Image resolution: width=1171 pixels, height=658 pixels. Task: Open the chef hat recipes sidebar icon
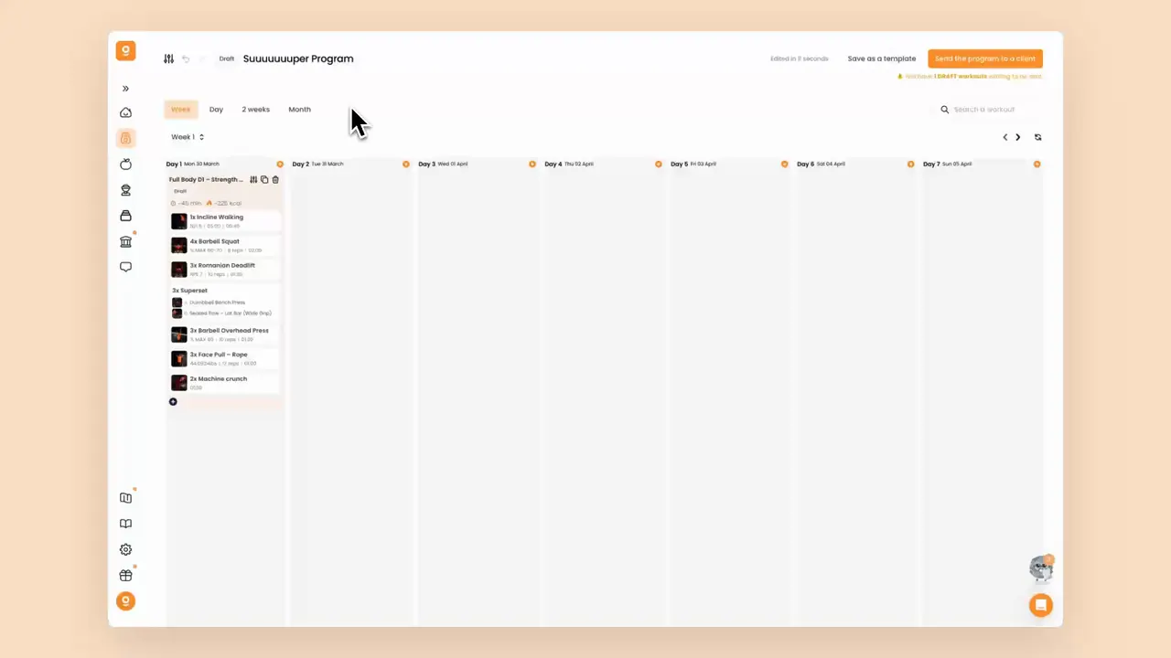point(125,190)
